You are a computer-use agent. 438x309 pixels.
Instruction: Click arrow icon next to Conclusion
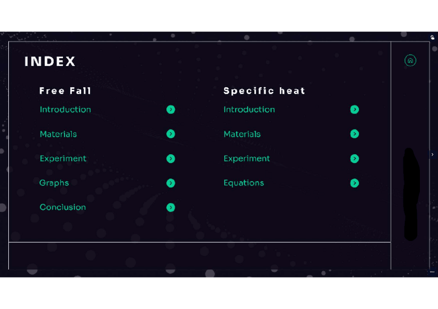(x=170, y=207)
